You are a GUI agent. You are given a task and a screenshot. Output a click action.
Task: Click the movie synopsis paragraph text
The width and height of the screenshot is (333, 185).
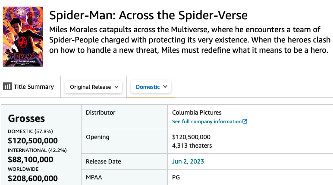point(190,40)
